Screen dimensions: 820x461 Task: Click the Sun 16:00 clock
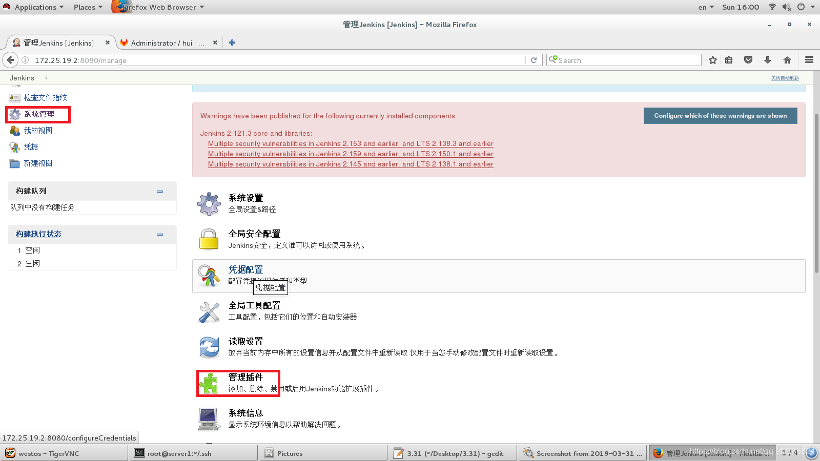(741, 7)
